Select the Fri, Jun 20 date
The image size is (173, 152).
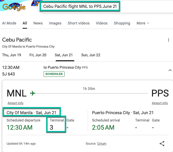click(x=38, y=55)
